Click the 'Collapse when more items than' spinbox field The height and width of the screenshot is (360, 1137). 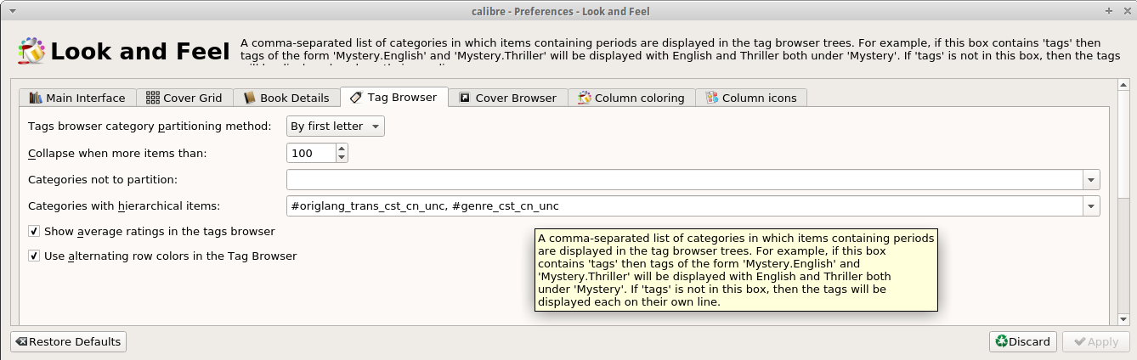[x=311, y=154]
